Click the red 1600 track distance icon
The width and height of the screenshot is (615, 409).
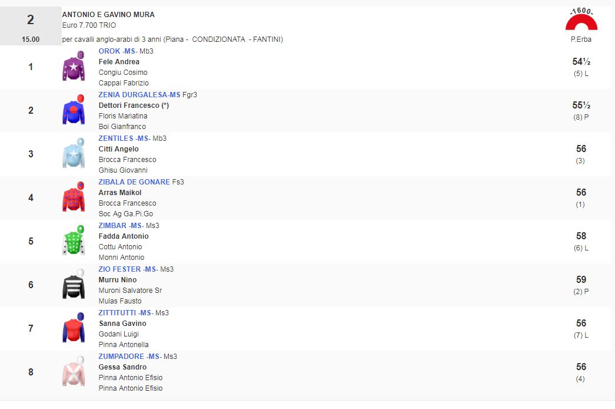pyautogui.click(x=581, y=21)
